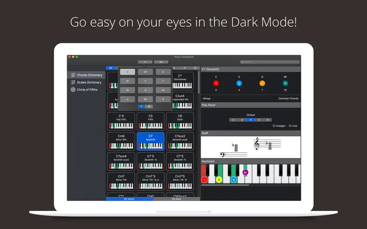
Task: Set octave to 5 in Play Panel
Action: 259,120
